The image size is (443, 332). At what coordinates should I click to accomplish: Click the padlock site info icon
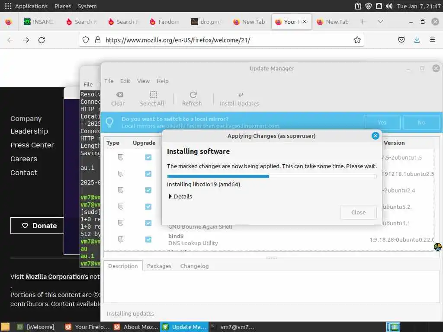coord(98,40)
